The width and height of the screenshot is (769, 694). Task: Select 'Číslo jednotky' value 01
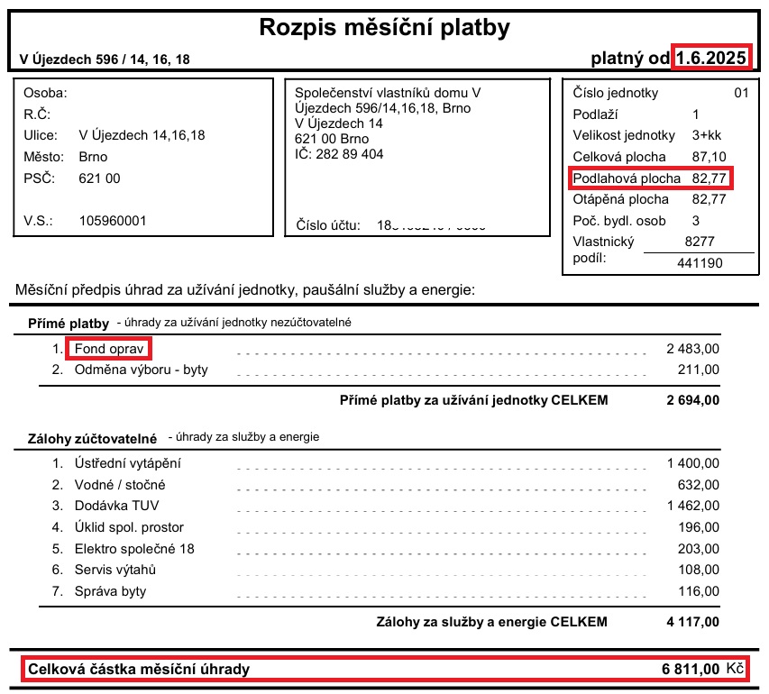coord(741,93)
